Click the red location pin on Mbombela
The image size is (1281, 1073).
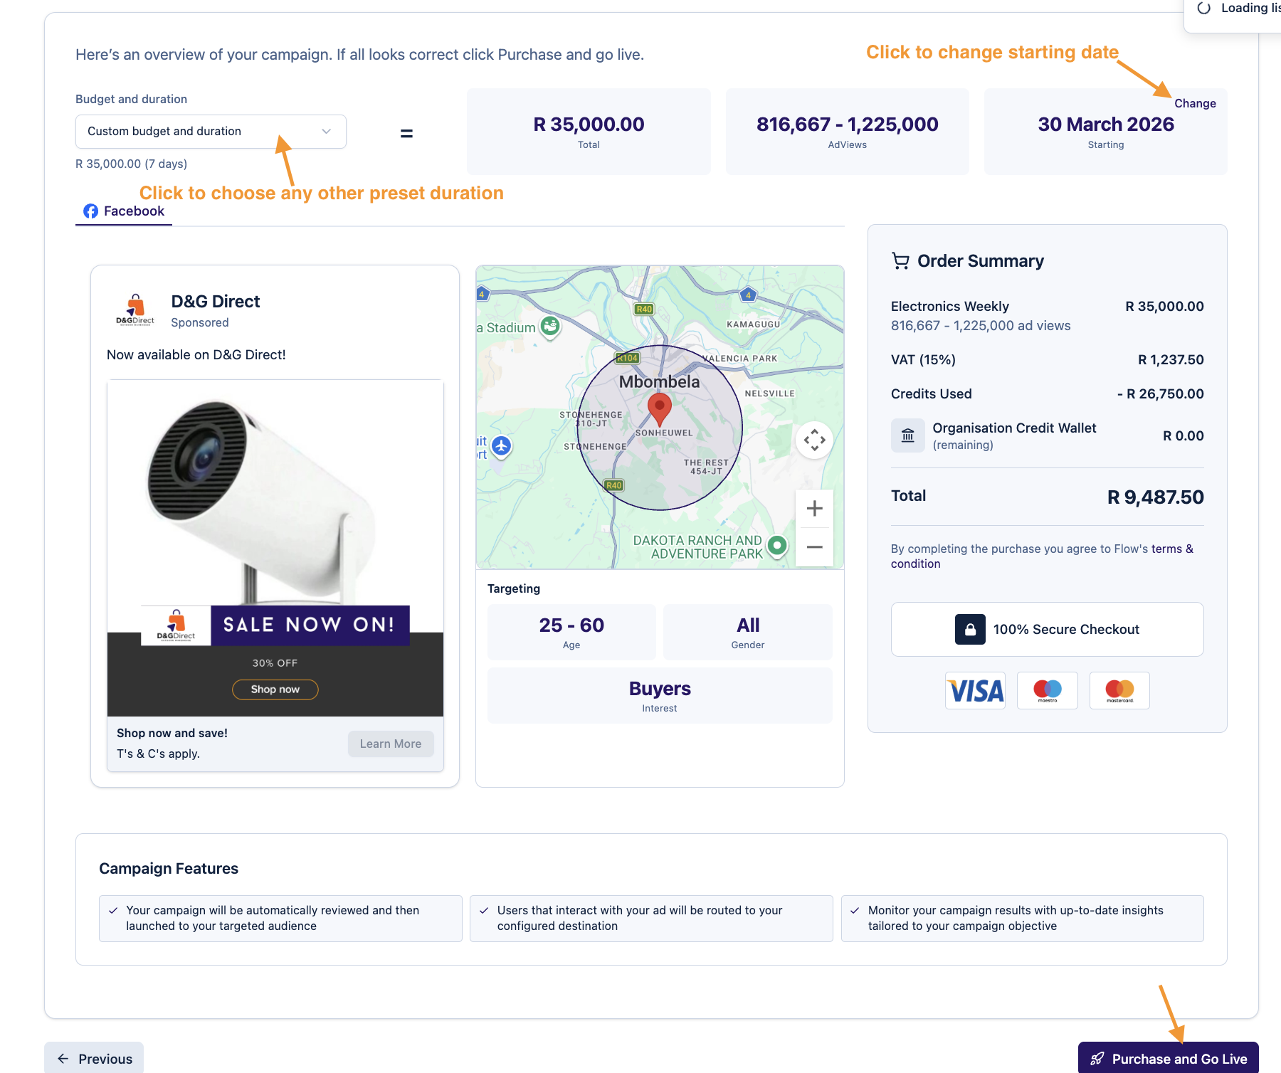[660, 408]
